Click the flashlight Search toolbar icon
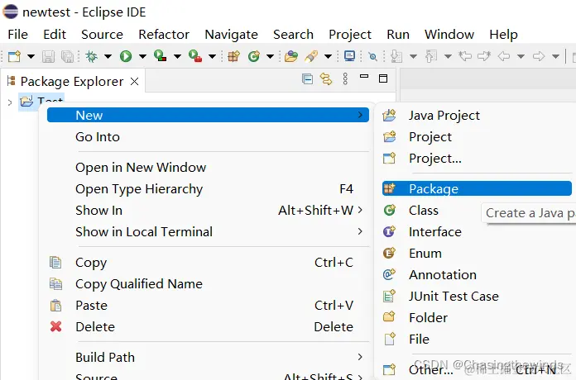 [311, 56]
